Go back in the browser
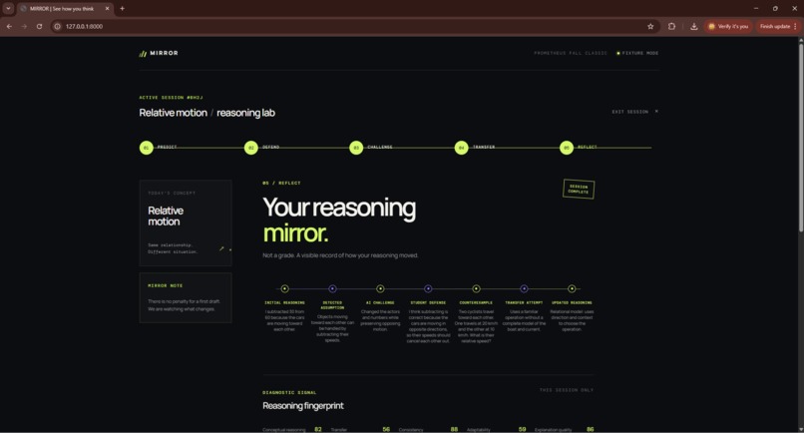 (x=9, y=26)
